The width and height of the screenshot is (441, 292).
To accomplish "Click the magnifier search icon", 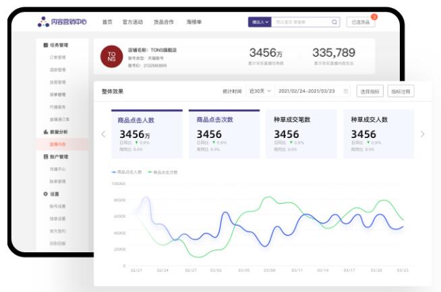I will [334, 22].
